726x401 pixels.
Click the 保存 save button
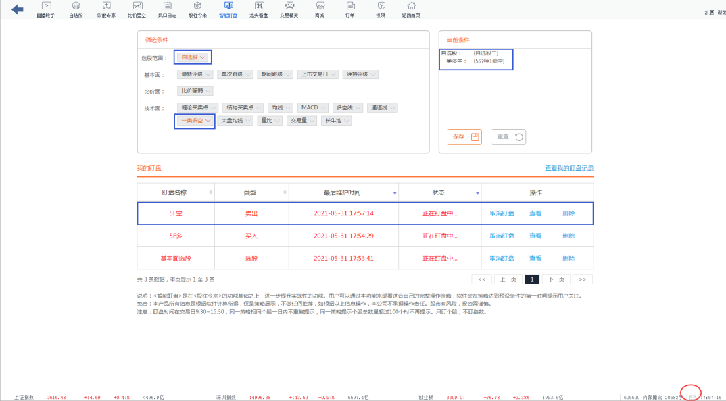coord(464,136)
